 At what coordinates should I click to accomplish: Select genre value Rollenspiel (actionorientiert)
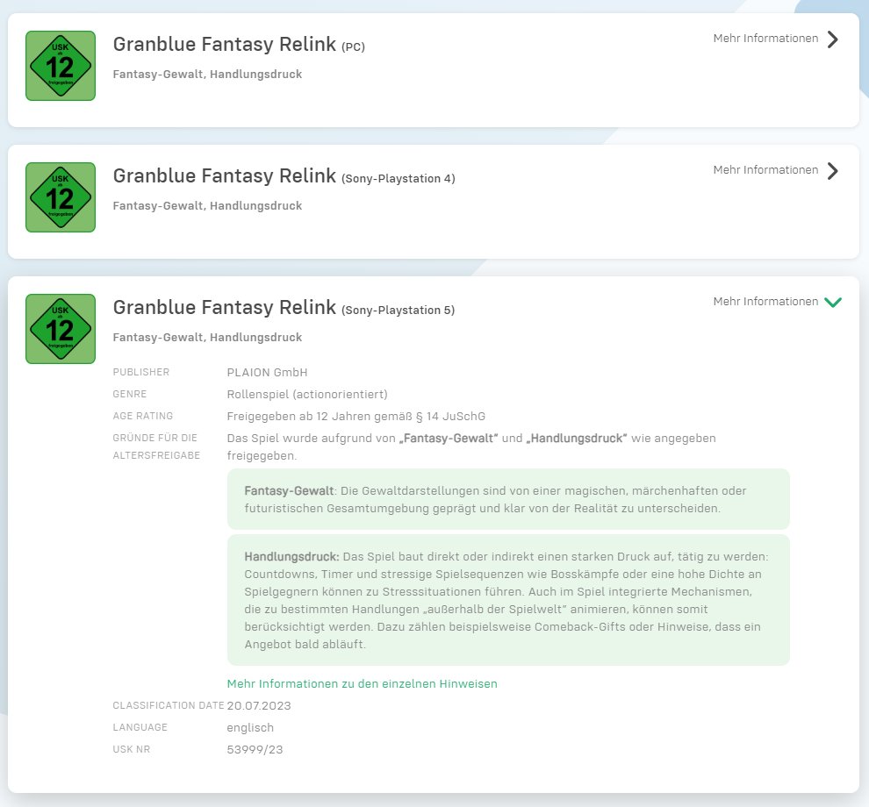[x=307, y=395]
